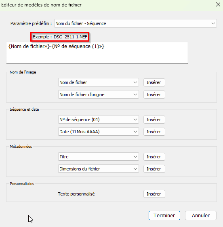Screen dimensions: 223x227
Task: Insert the Dimensions du fichier token
Action: coord(154,169)
